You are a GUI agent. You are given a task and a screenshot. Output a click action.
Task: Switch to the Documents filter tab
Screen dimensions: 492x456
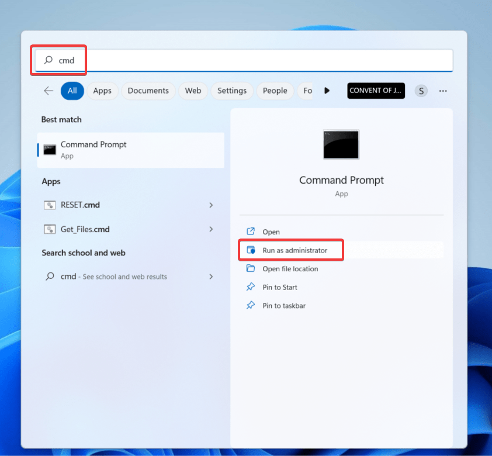click(148, 91)
